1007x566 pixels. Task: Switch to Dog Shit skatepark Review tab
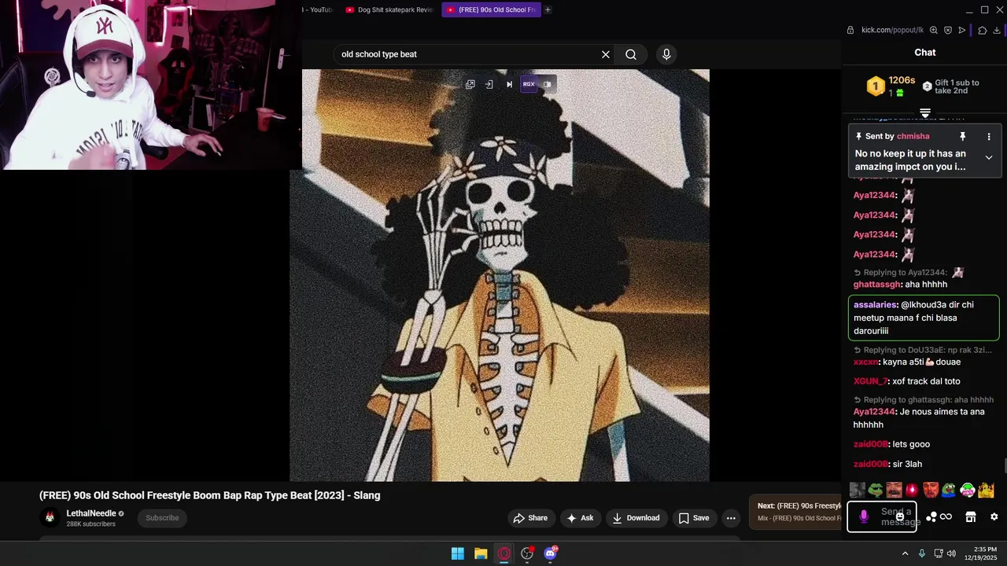coord(389,9)
